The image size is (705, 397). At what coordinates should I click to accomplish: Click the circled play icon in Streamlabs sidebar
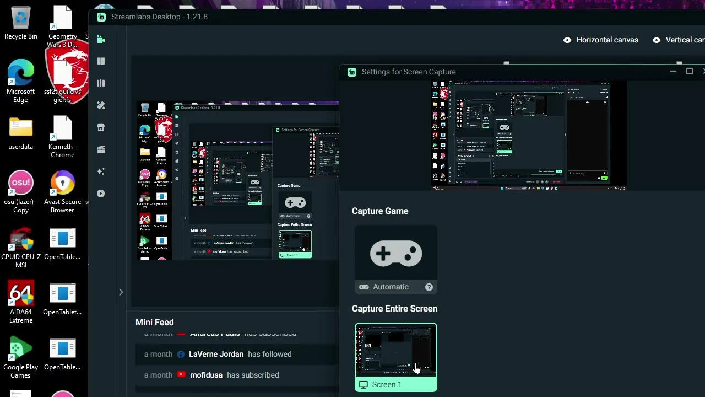pyautogui.click(x=101, y=194)
